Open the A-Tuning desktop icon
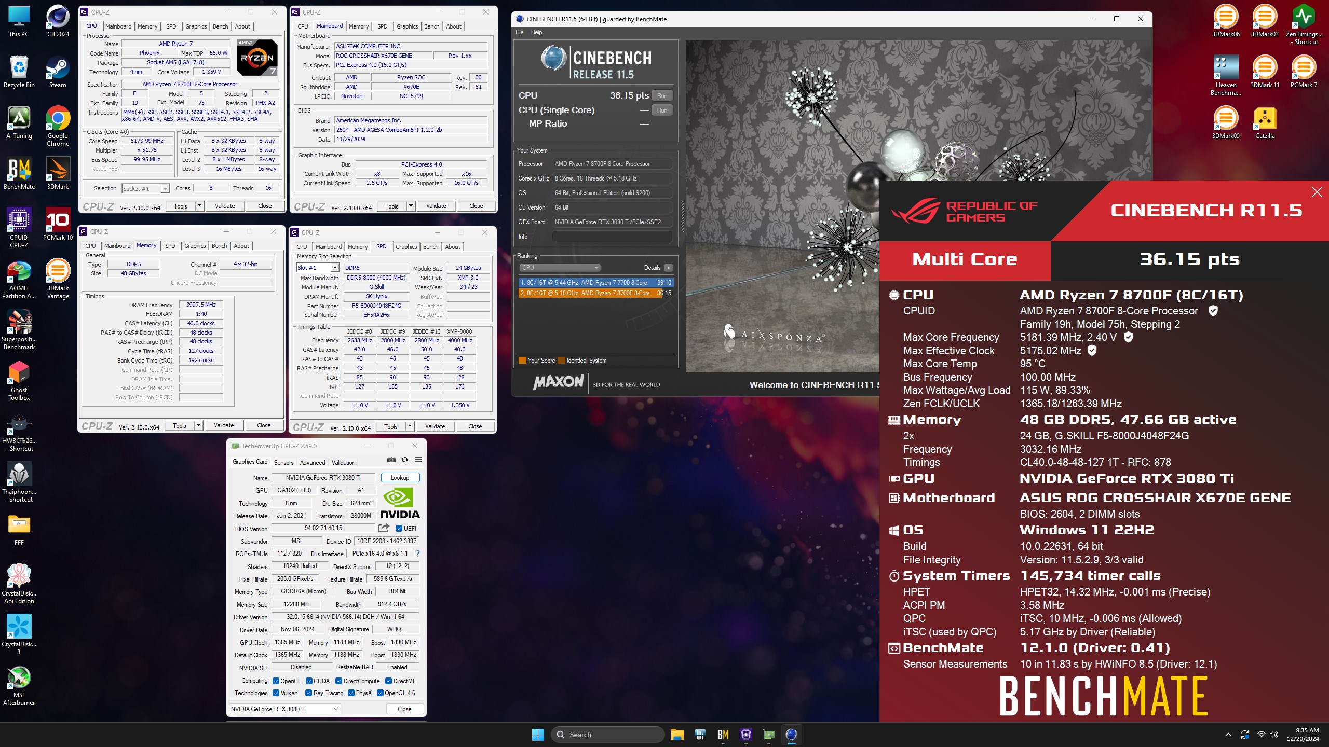This screenshot has height=747, width=1329. point(19,123)
